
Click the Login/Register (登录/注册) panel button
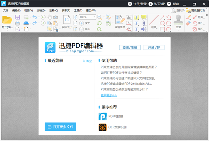click(x=130, y=47)
